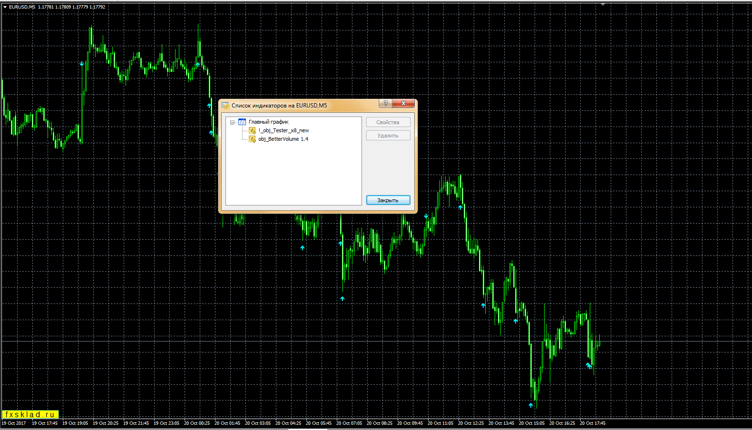Click the Закрыть button

pyautogui.click(x=388, y=200)
